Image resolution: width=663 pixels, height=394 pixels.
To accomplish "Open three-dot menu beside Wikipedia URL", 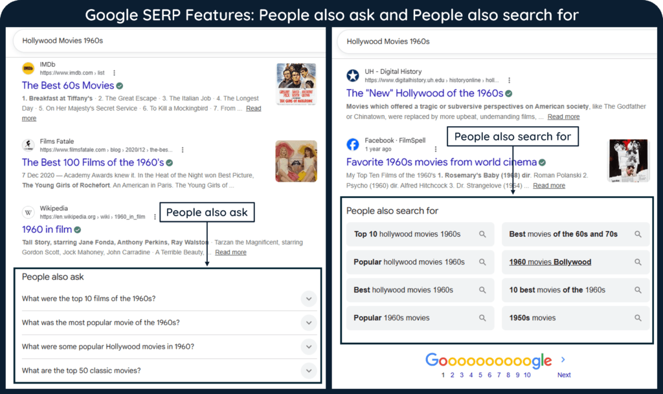I will pos(155,217).
